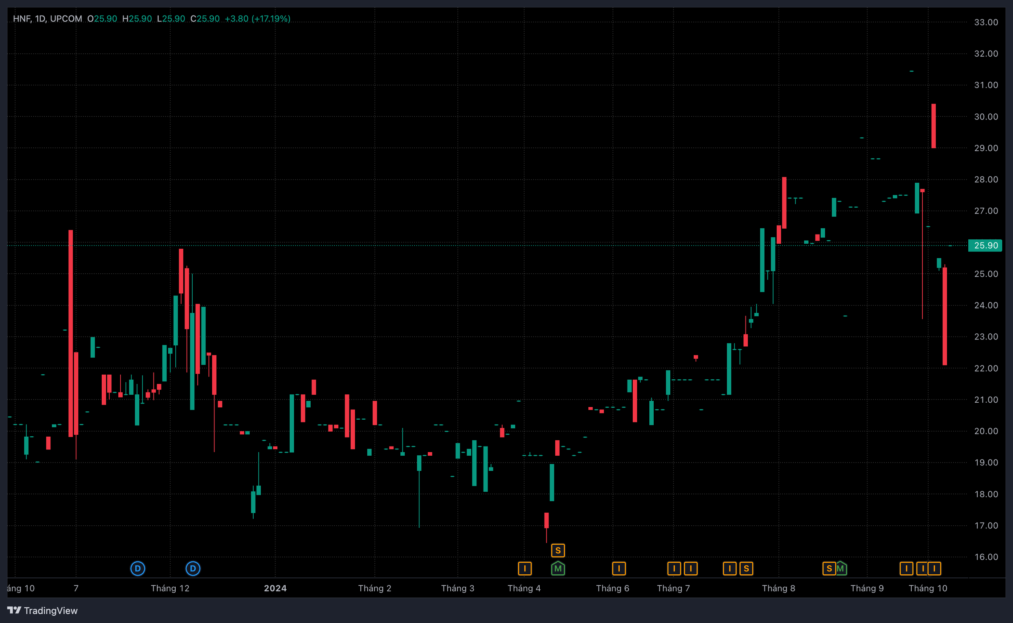1013x623 pixels.
Task: Click the 31.00 price axis label
Action: [x=986, y=85]
